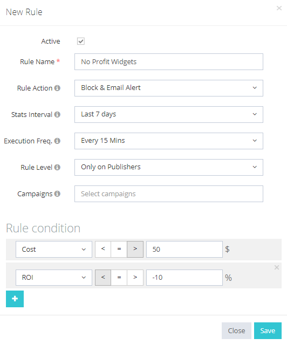287x345 pixels.
Task: Select less-than operator for Cost condition
Action: pos(103,249)
